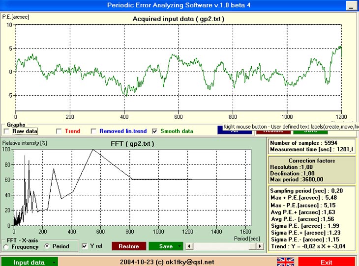Click the 'Acquired input data ( gp2.txt )' title
The image size is (359, 266).
click(x=179, y=19)
